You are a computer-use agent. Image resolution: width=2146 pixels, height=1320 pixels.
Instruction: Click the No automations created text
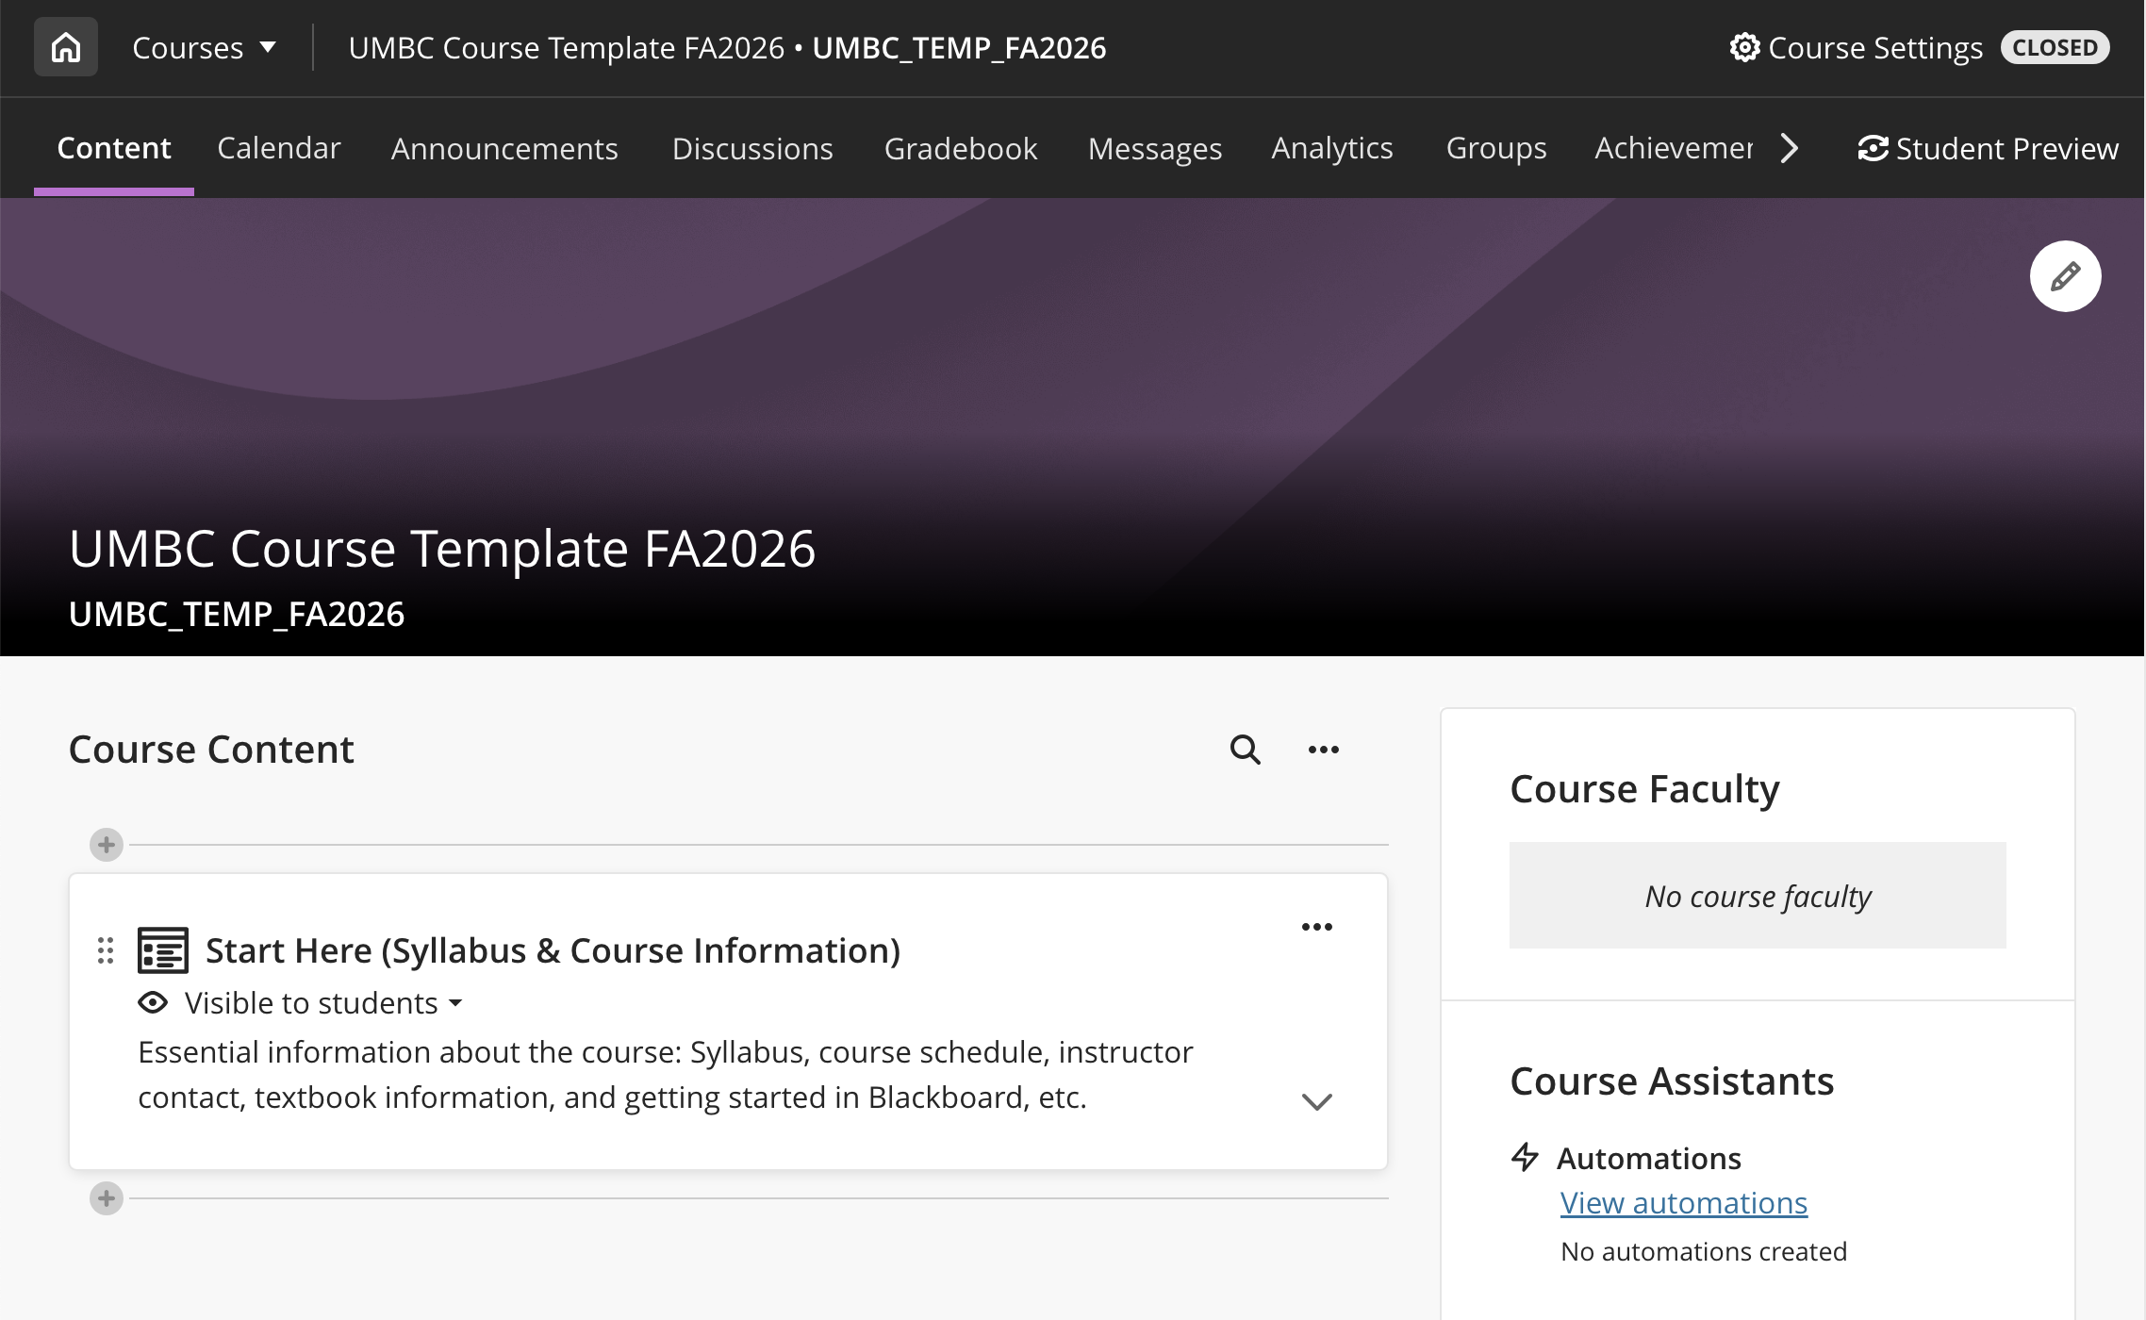1704,1251
